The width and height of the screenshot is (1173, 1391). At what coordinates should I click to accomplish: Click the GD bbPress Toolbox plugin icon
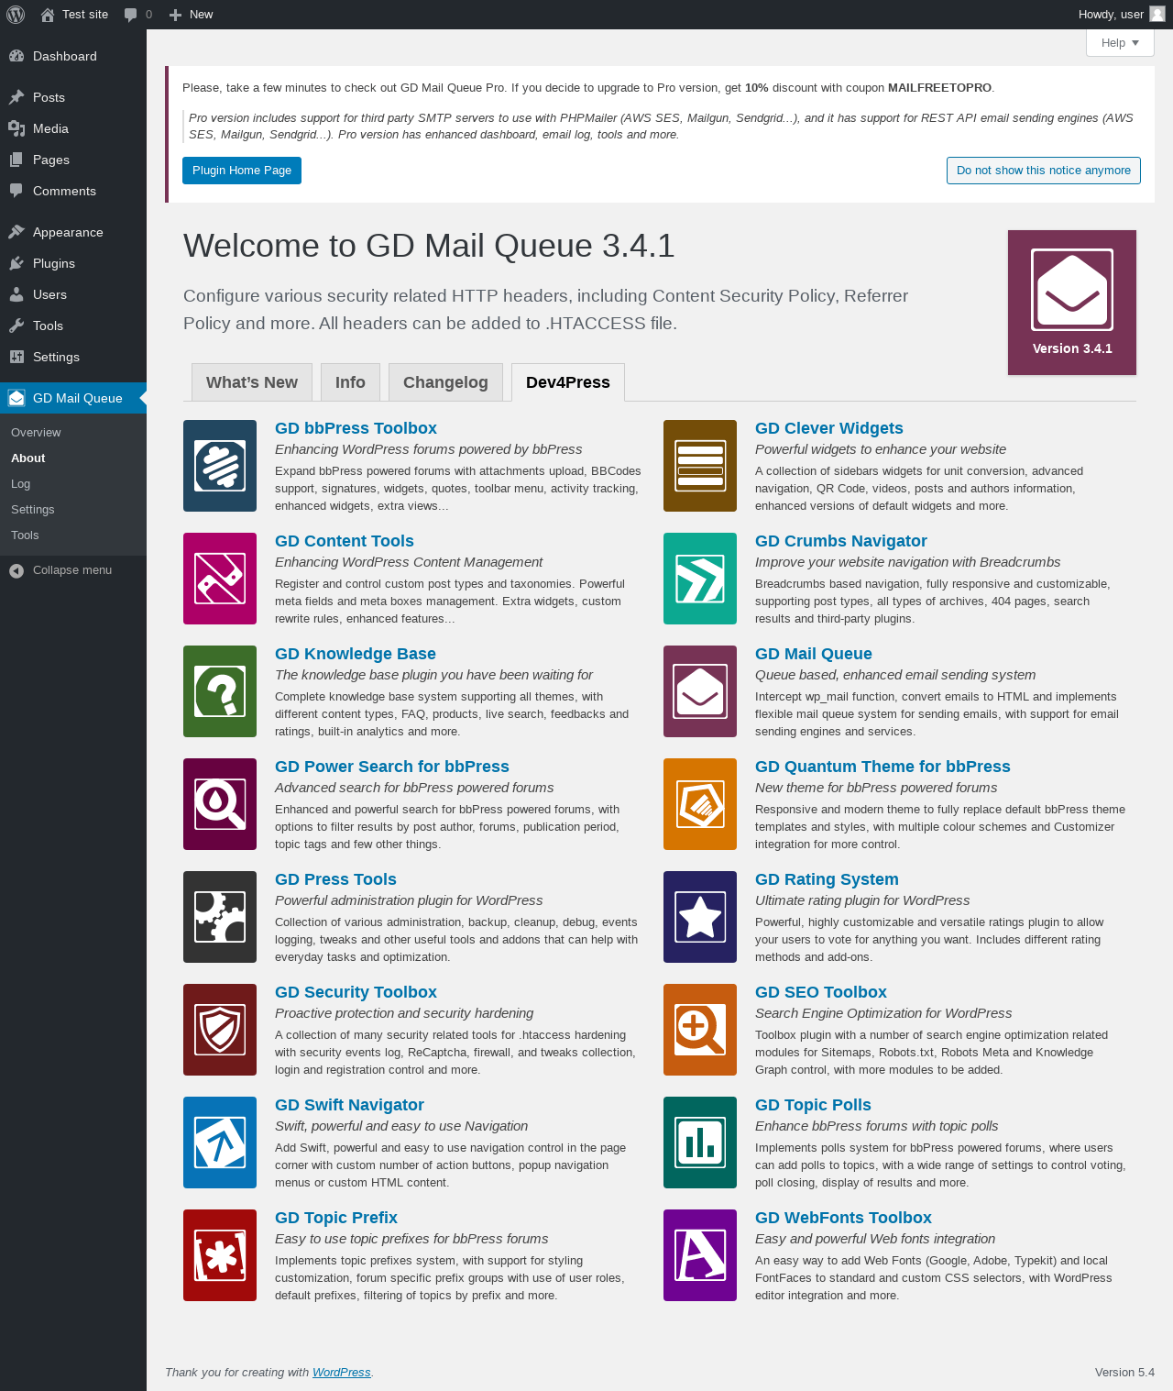220,466
